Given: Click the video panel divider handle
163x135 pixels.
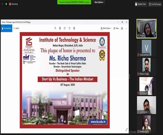Looking at the screenshot, I should click(130, 76).
